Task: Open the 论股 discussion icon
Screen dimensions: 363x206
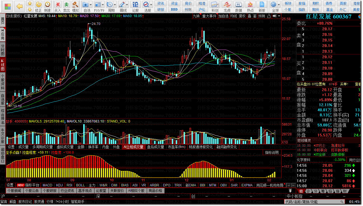Action: click(135, 4)
